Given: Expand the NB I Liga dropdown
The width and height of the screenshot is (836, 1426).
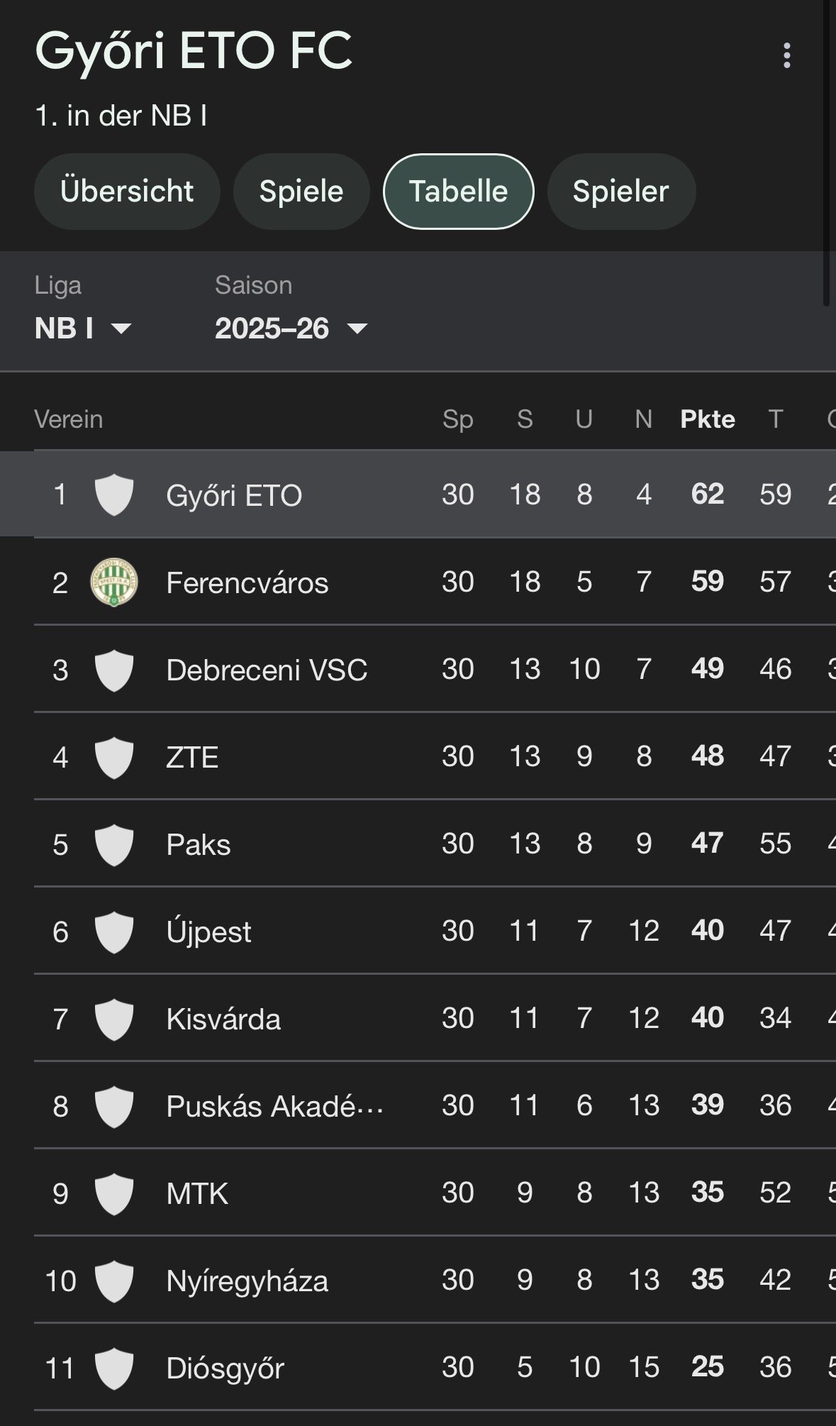Looking at the screenshot, I should coord(83,328).
